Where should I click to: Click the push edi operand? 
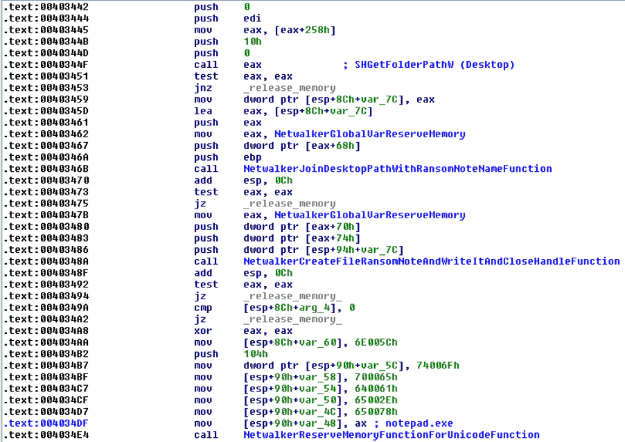[x=252, y=18]
